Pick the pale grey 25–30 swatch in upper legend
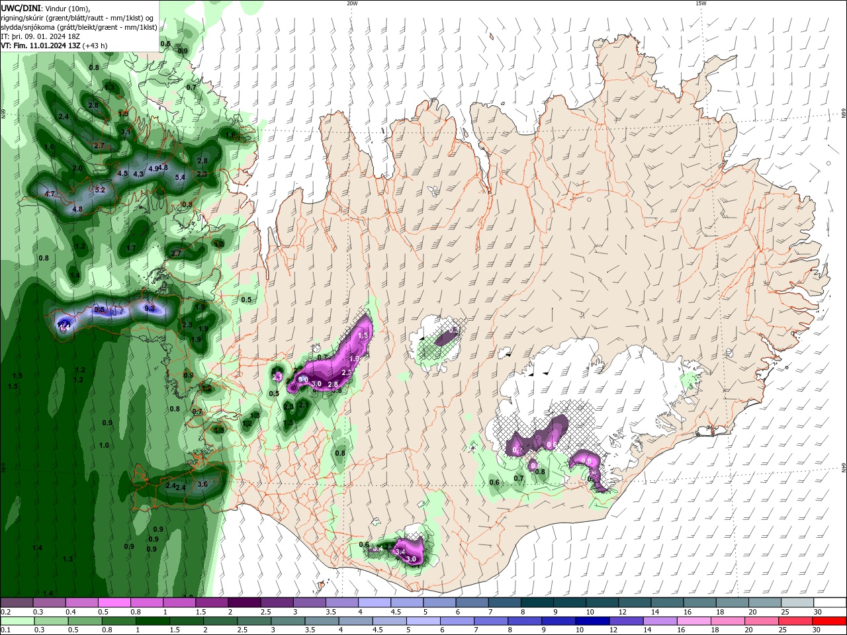This screenshot has width=847, height=635. coord(798,603)
